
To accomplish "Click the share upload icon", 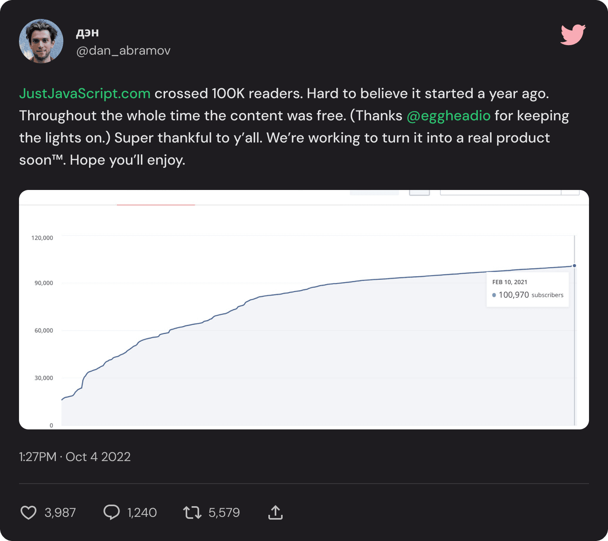I will (275, 513).
